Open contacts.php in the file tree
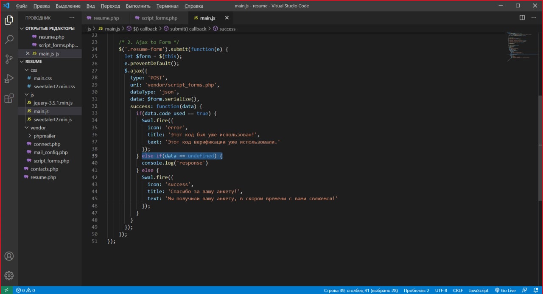Image resolution: width=543 pixels, height=294 pixels. coord(44,169)
